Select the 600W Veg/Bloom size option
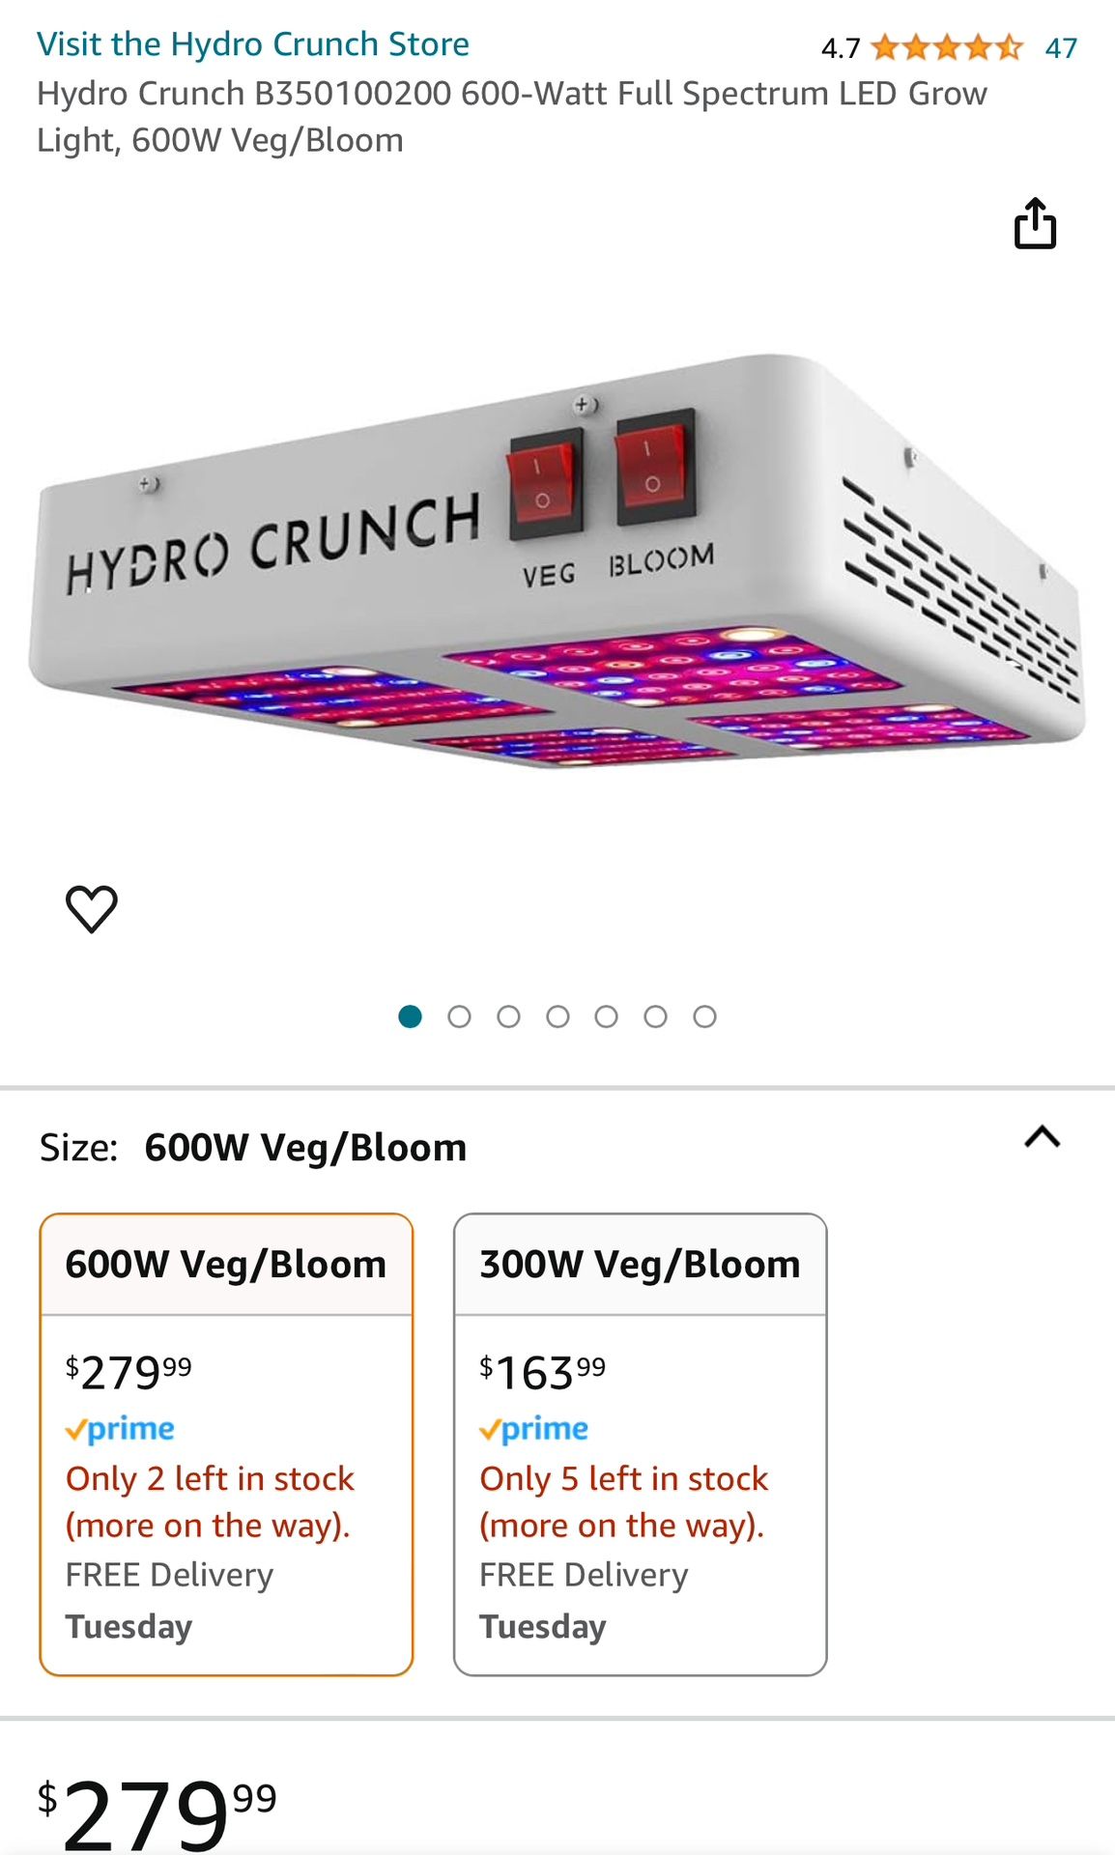 (226, 1443)
